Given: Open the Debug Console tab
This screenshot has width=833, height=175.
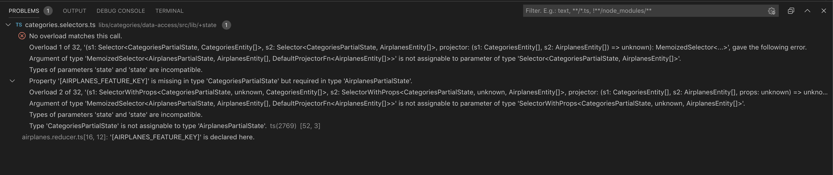Looking at the screenshot, I should [121, 11].
